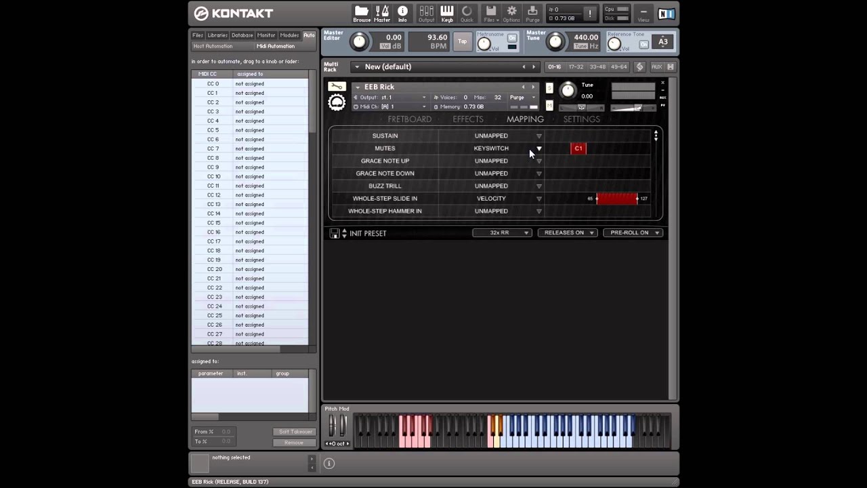Toggle the Keyb on-screen keyboard icon

click(x=447, y=14)
